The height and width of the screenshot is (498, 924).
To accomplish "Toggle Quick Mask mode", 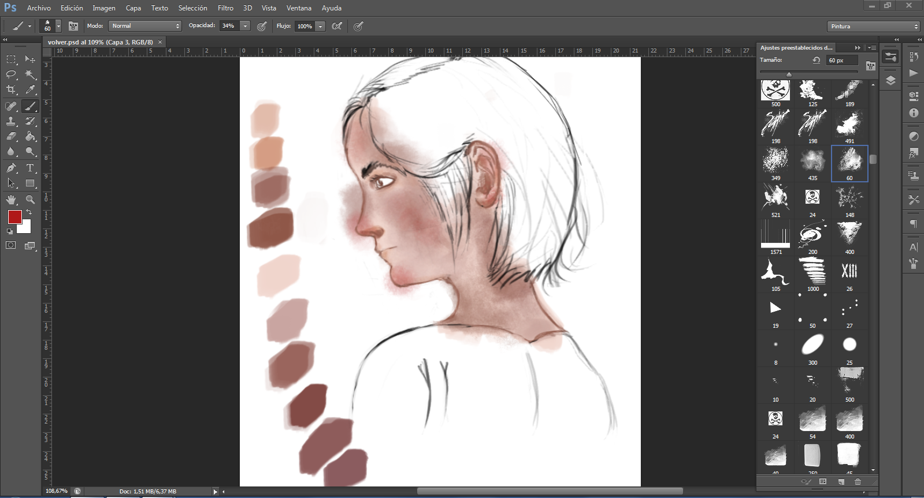I will [11, 245].
